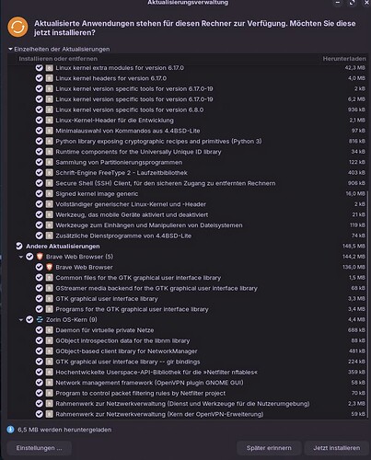Uncheck 'Andere Aktualisierungen' group checkbox
This screenshot has height=460, width=371.
click(19, 246)
